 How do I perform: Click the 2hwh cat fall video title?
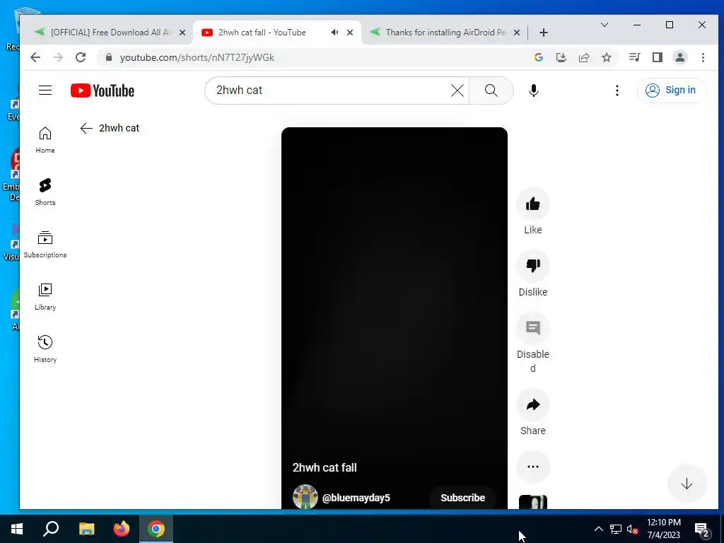(x=325, y=467)
